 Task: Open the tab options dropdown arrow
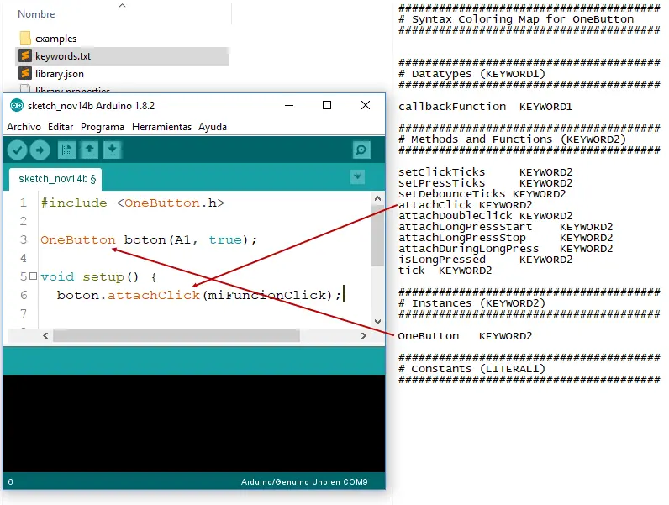click(357, 177)
